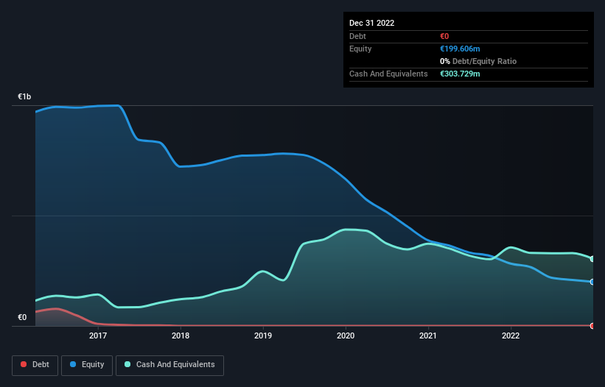The image size is (605, 387).
Task: Click the teal Cash endpoint marker
Action: (592, 259)
